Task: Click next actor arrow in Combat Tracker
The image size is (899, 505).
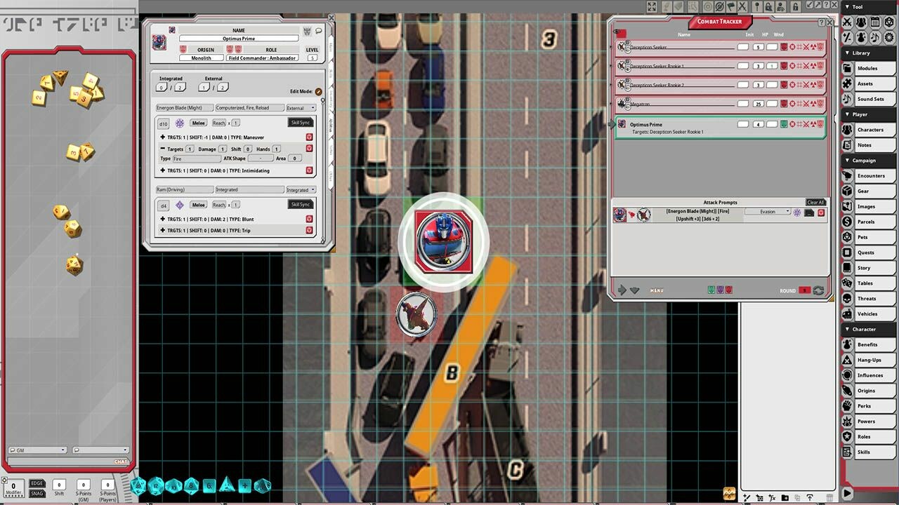Action: pos(622,290)
